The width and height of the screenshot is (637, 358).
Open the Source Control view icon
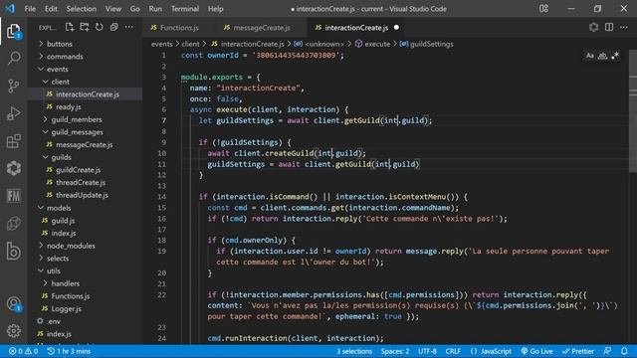pos(13,86)
